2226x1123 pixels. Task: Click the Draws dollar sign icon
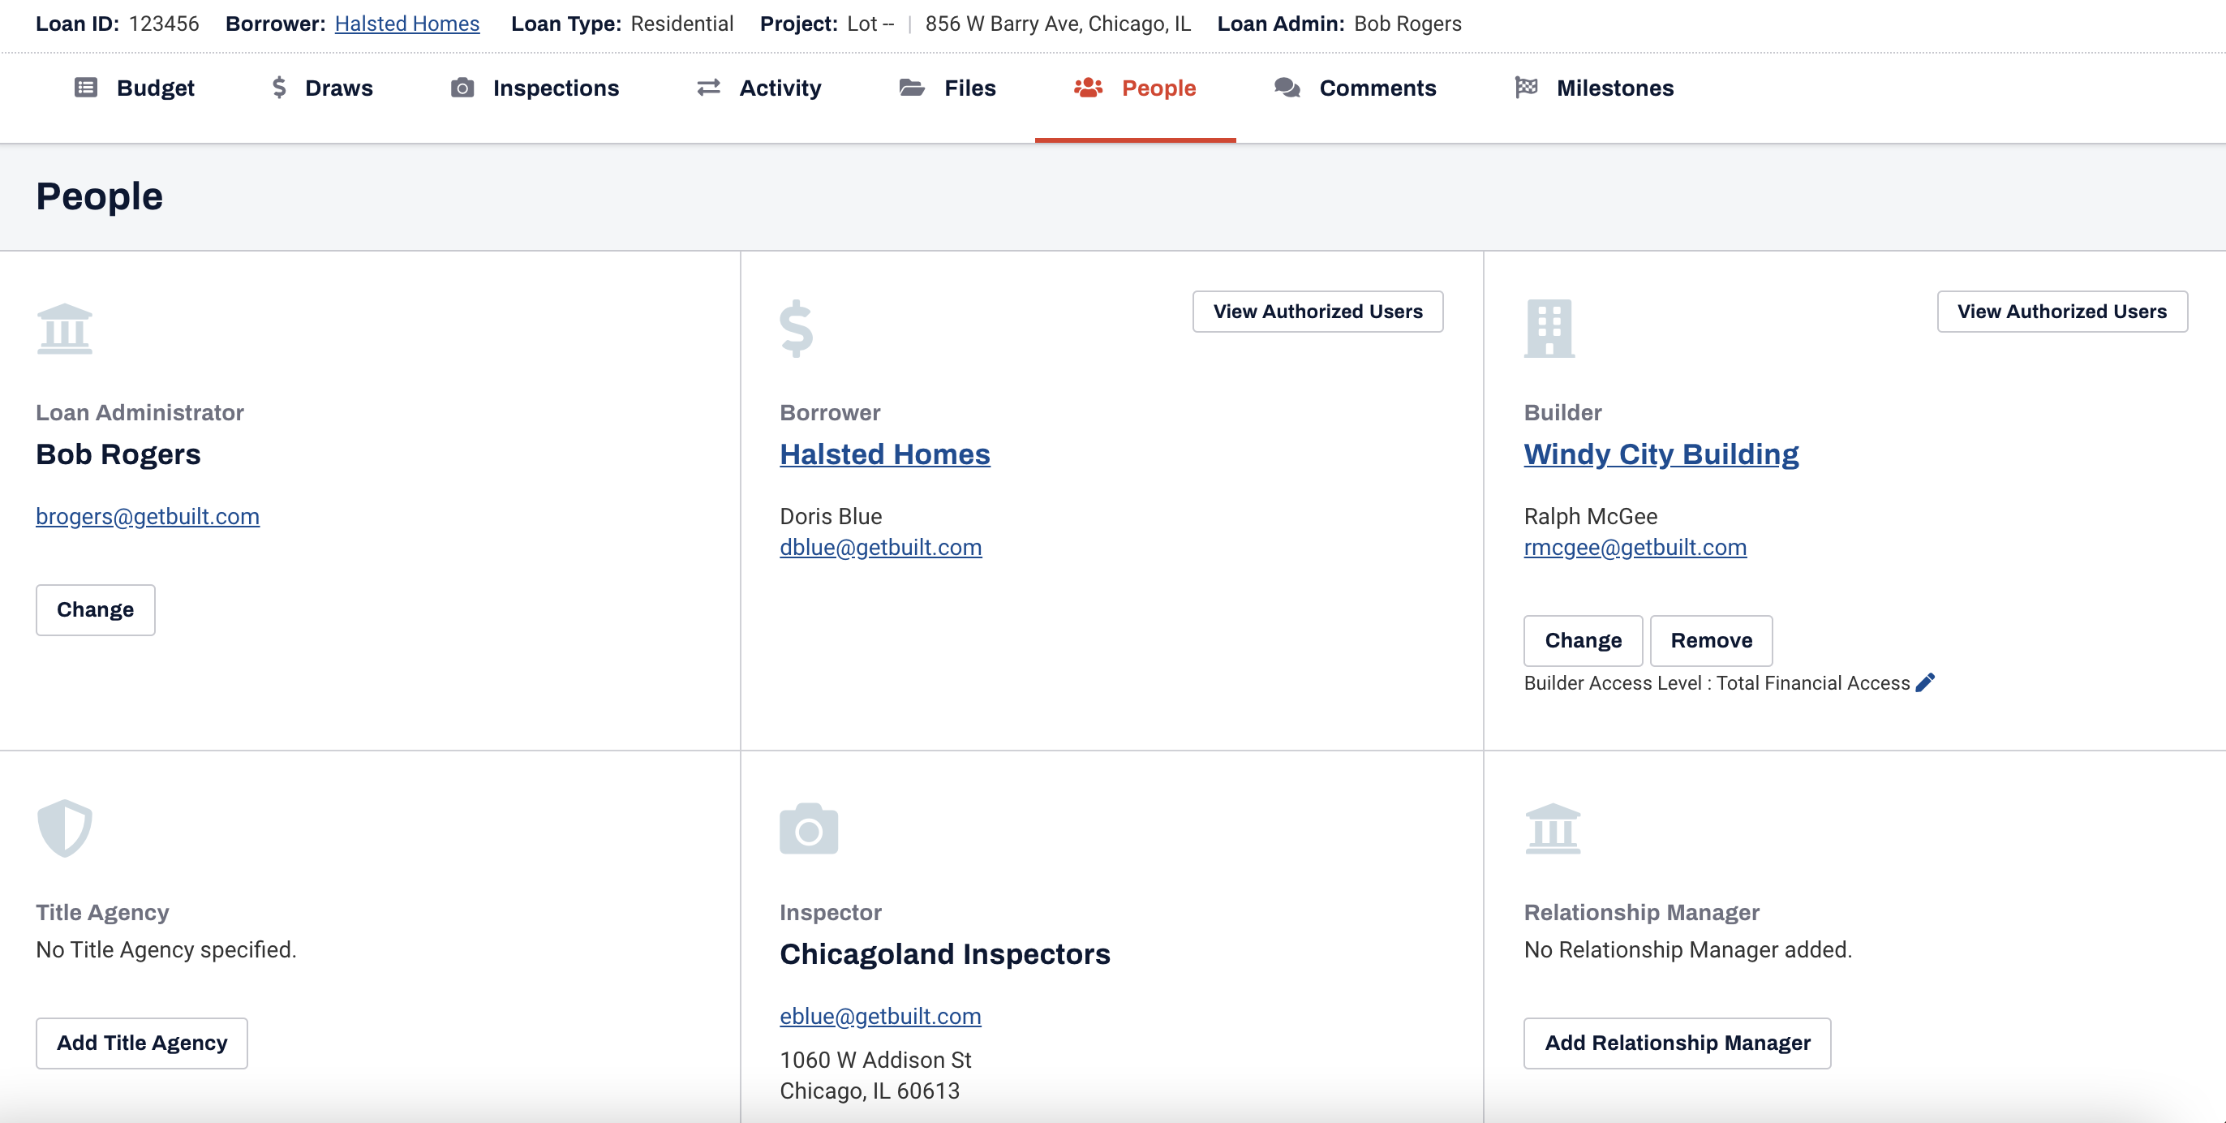click(x=279, y=88)
